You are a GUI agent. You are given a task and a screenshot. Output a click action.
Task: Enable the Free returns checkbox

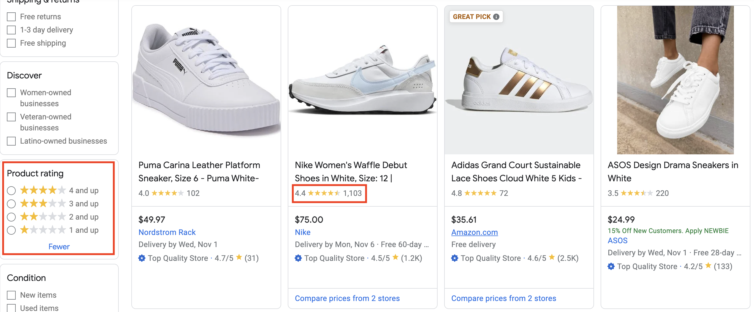point(11,17)
